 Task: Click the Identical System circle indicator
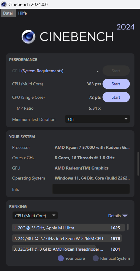[x=96, y=258]
